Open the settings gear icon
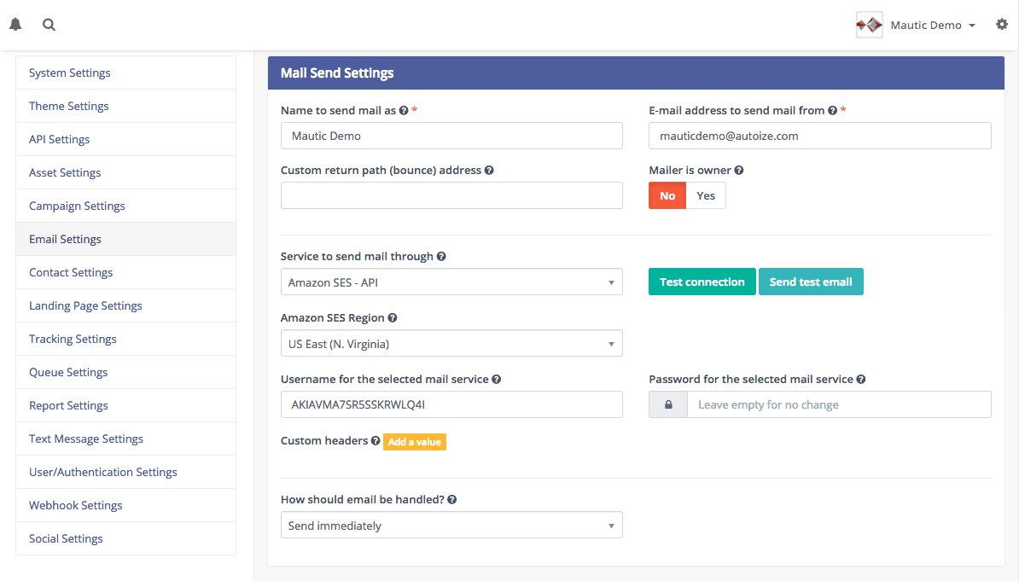This screenshot has width=1019, height=581. pos(1001,24)
